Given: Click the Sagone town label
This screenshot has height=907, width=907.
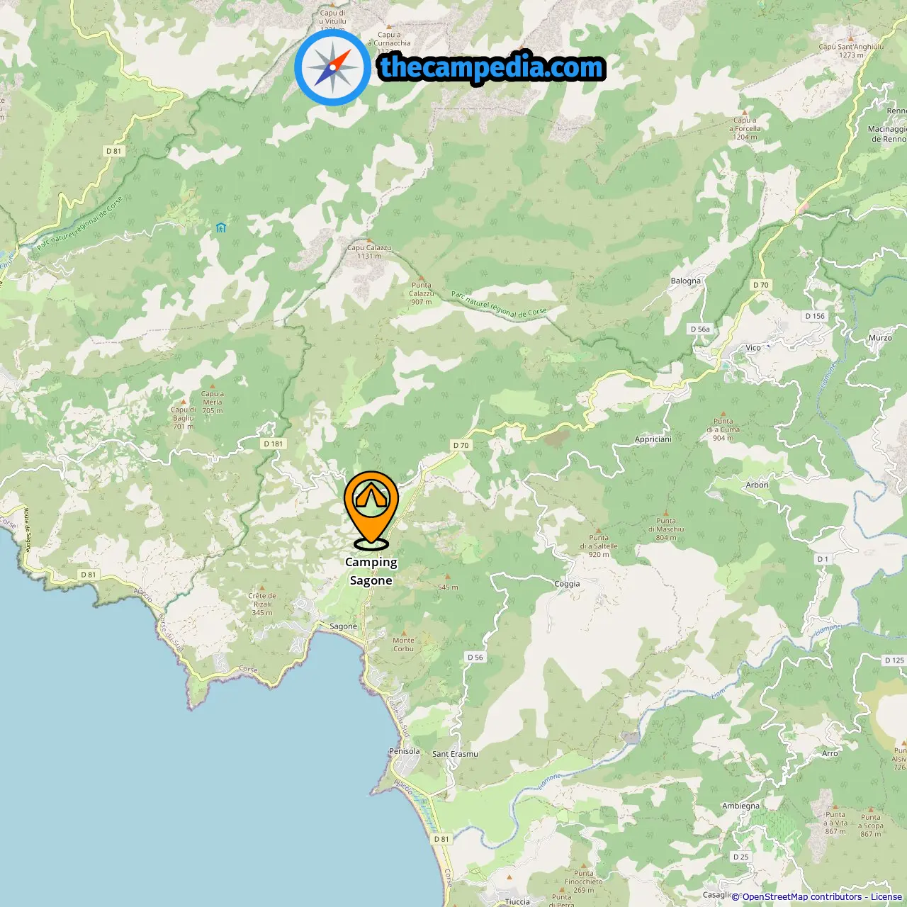Looking at the screenshot, I should (344, 626).
